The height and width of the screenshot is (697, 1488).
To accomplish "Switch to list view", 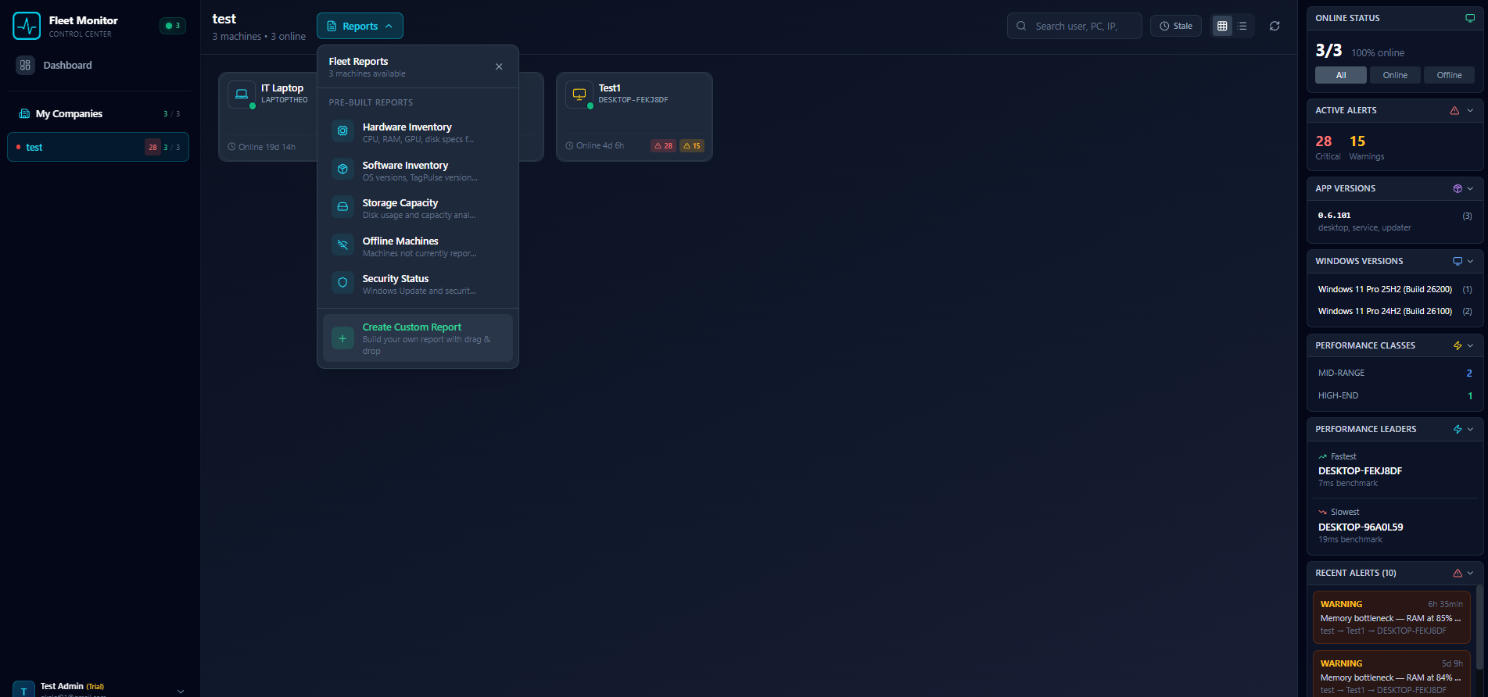I will (1242, 26).
